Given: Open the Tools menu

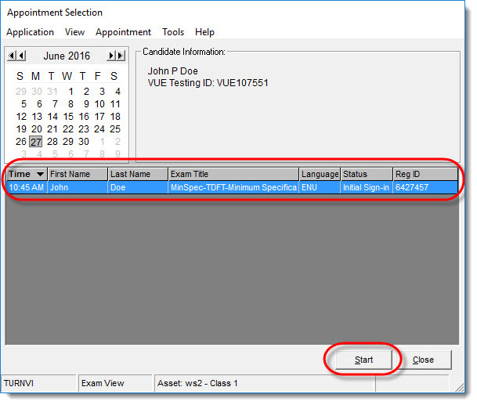Looking at the screenshot, I should pyautogui.click(x=173, y=32).
